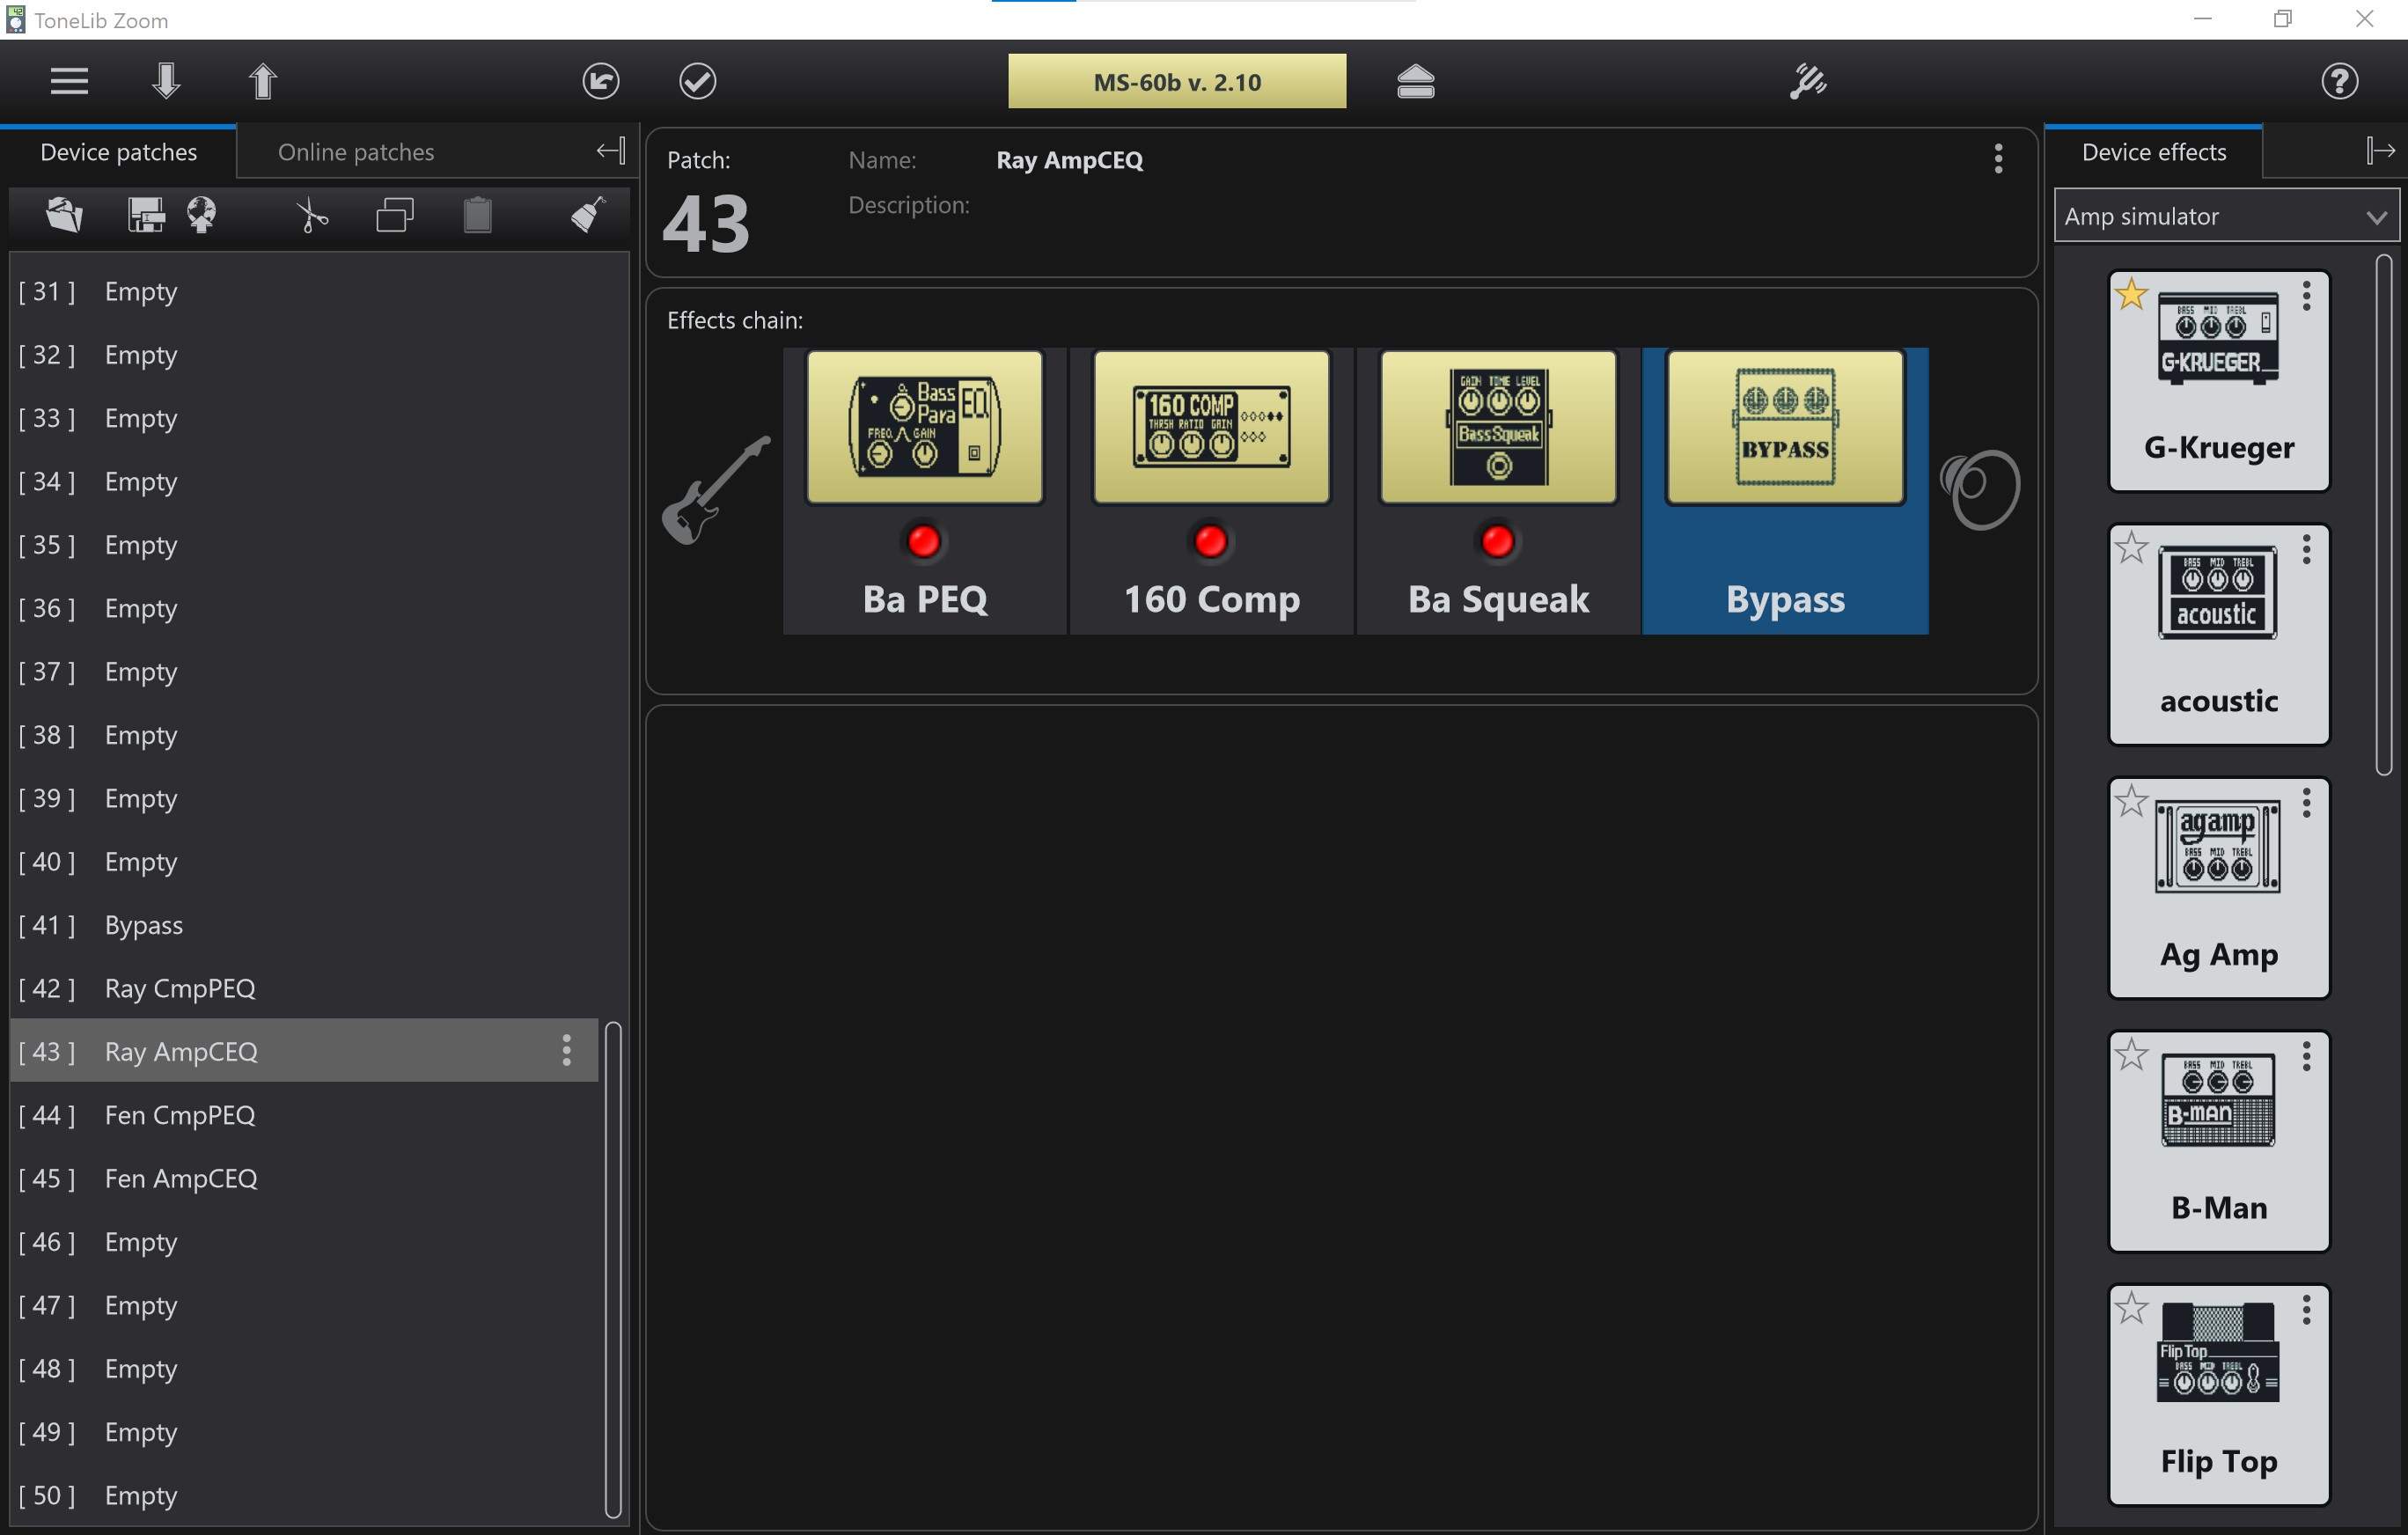This screenshot has width=2408, height=1535.
Task: Toggle the 160 Comp effect on/off LED
Action: 1210,541
